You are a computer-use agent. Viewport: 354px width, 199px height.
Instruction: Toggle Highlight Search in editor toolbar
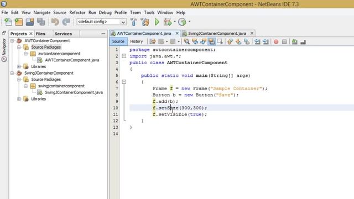tap(211, 42)
